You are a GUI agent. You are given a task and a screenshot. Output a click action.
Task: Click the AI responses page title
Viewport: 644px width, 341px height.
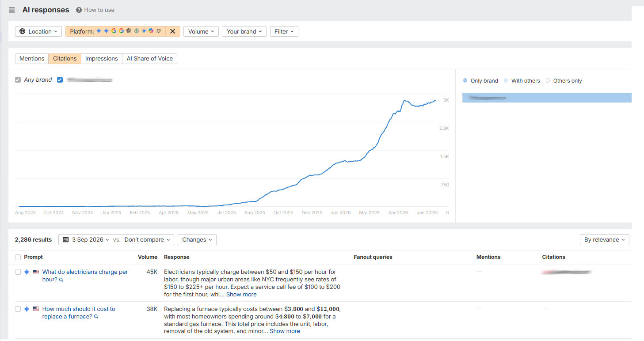click(x=46, y=10)
